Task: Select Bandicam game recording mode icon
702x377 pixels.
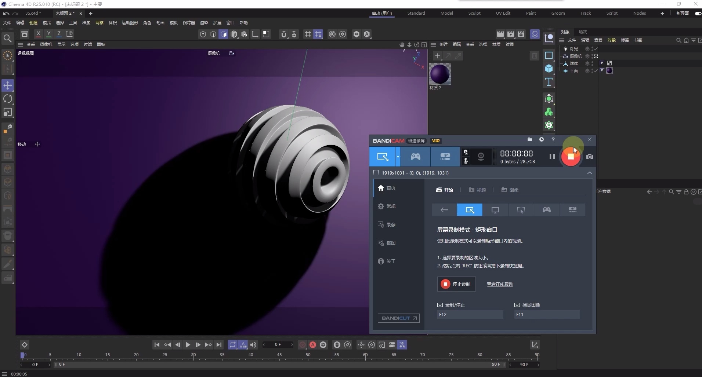Action: point(415,157)
